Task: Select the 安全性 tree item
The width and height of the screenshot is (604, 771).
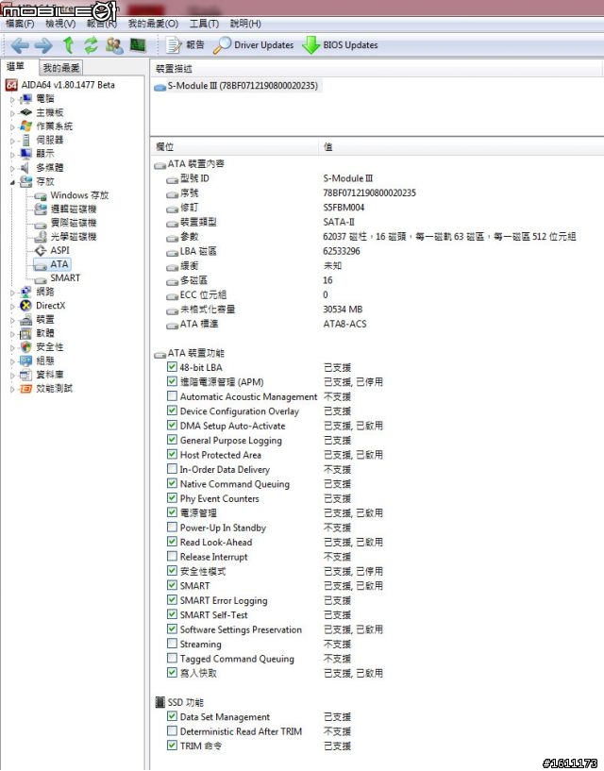Action: tap(42, 346)
